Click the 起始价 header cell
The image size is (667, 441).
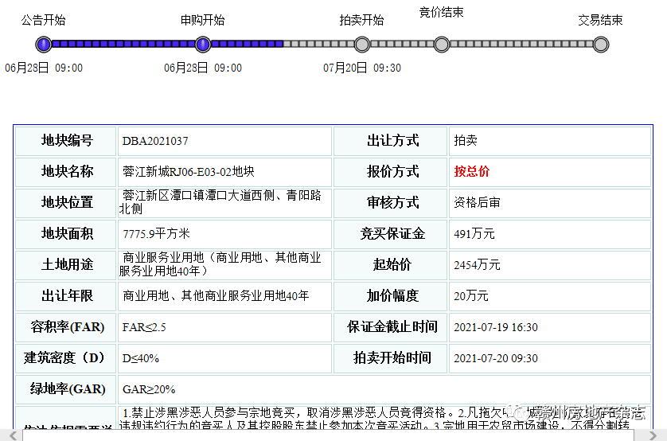click(x=391, y=264)
